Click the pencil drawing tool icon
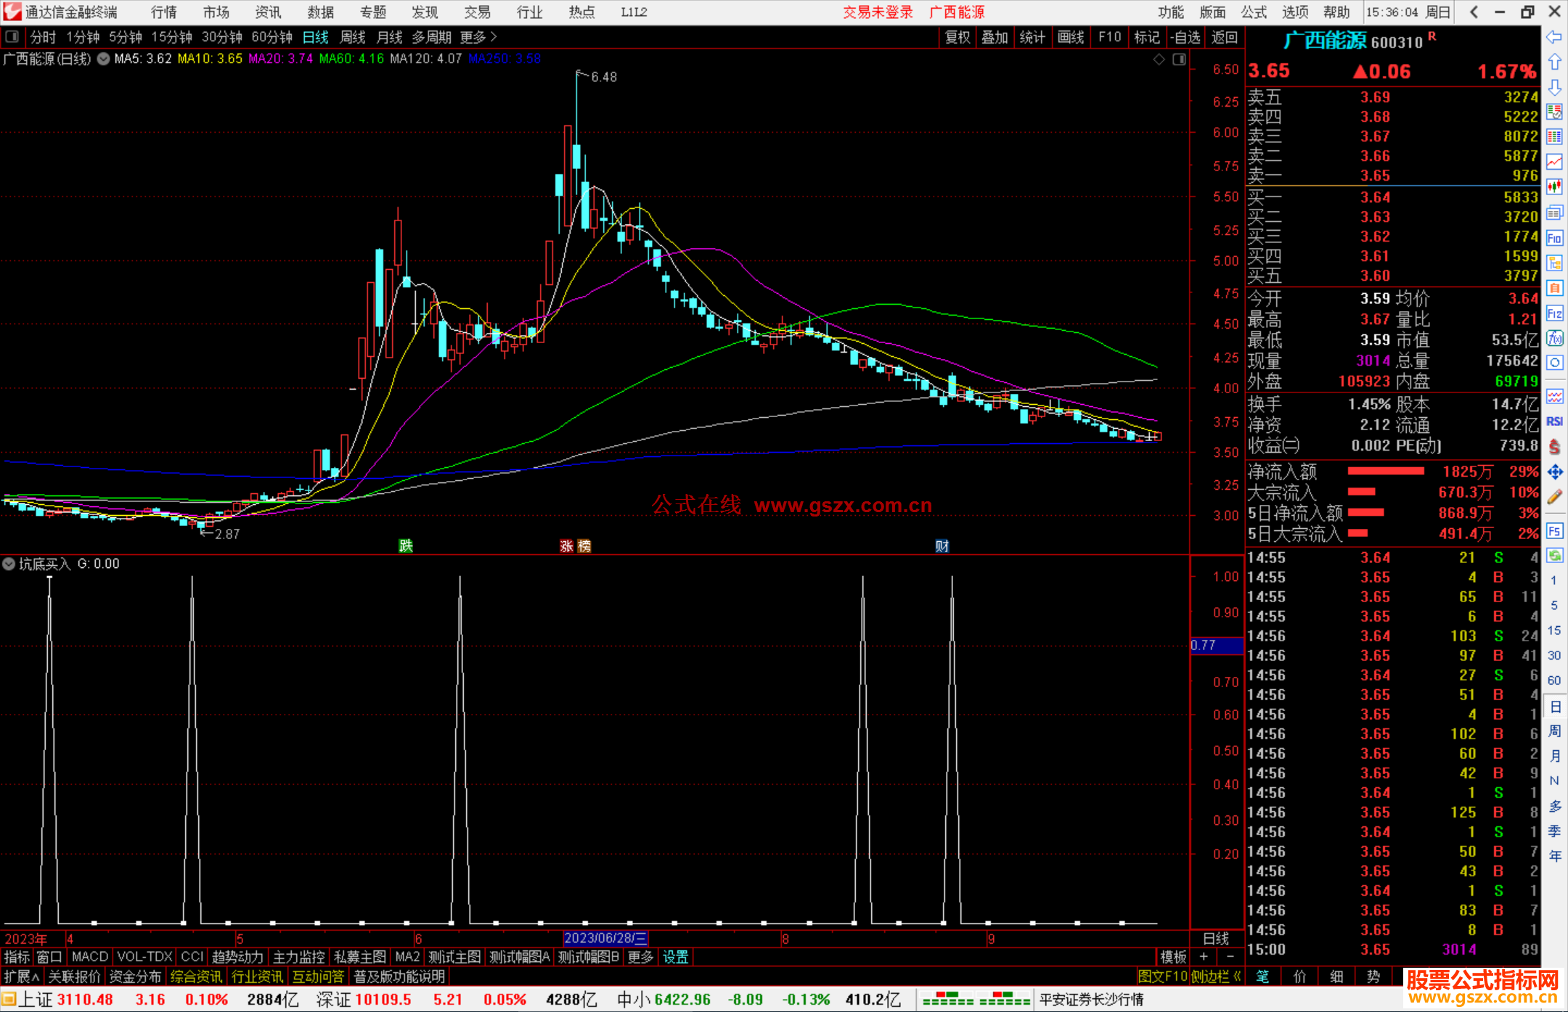The height and width of the screenshot is (1012, 1568). (x=1554, y=498)
